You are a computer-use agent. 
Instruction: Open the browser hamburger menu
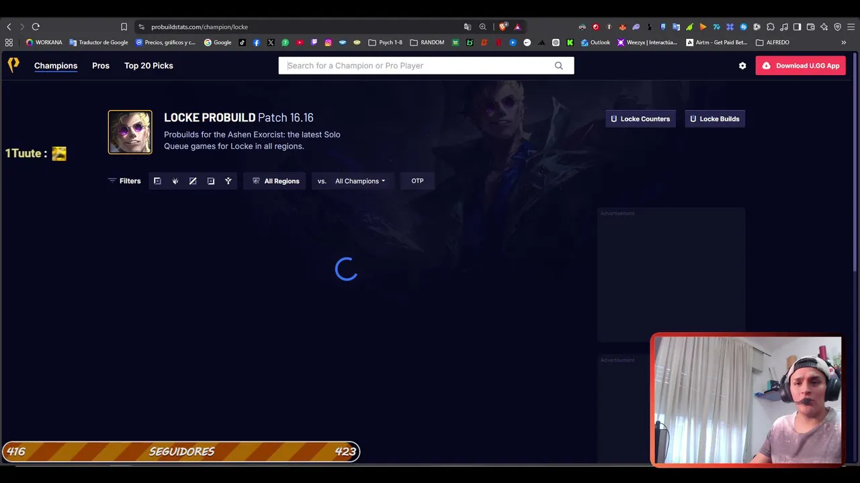[x=851, y=27]
